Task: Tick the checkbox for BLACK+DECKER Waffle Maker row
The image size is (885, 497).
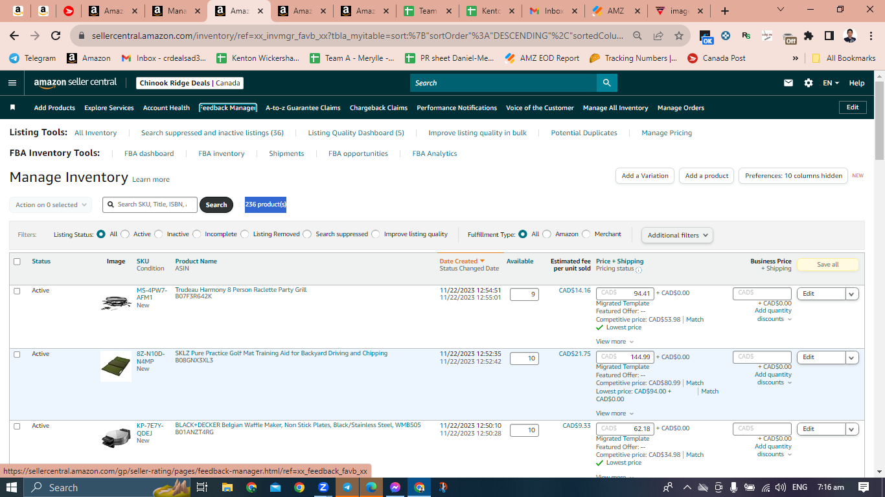Action: (x=17, y=426)
